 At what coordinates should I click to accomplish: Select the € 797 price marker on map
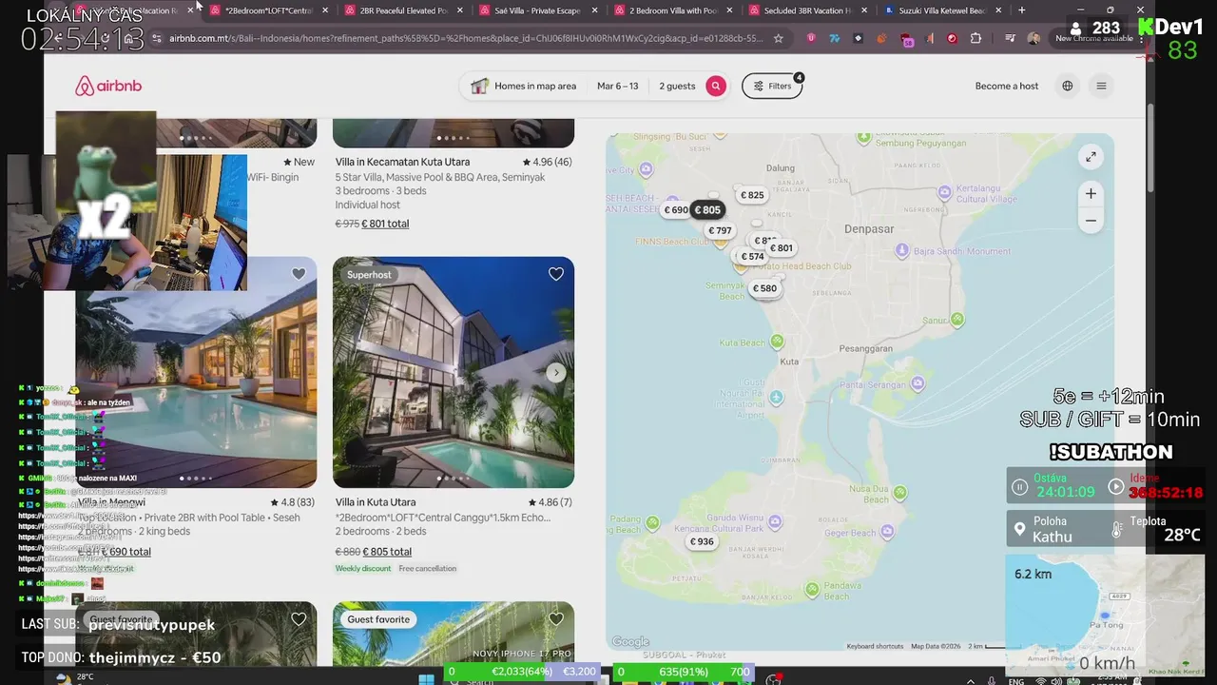(720, 230)
